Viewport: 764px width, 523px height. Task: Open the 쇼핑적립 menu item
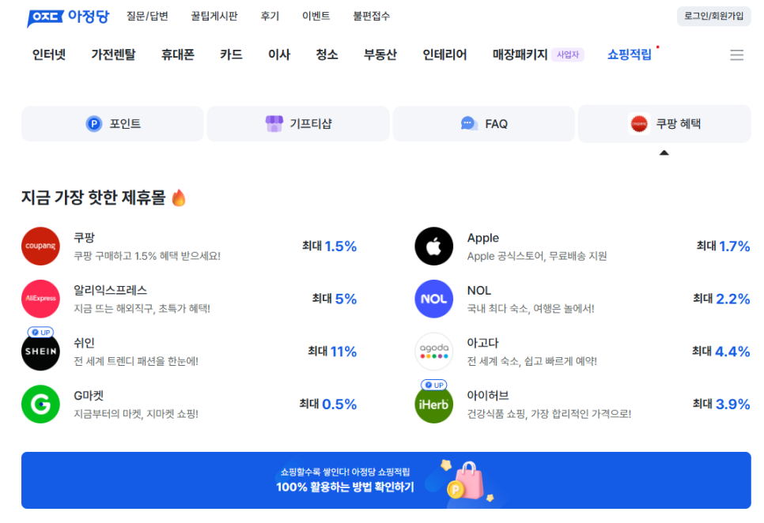[630, 55]
